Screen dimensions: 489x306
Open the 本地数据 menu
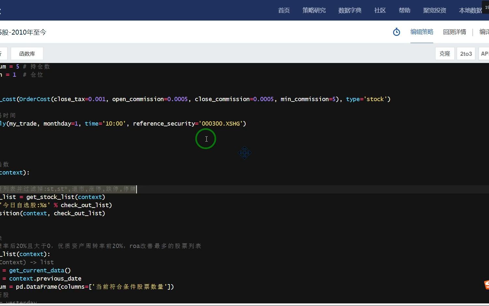pyautogui.click(x=470, y=10)
